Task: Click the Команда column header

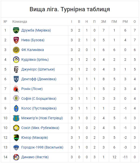Action: [20, 21]
